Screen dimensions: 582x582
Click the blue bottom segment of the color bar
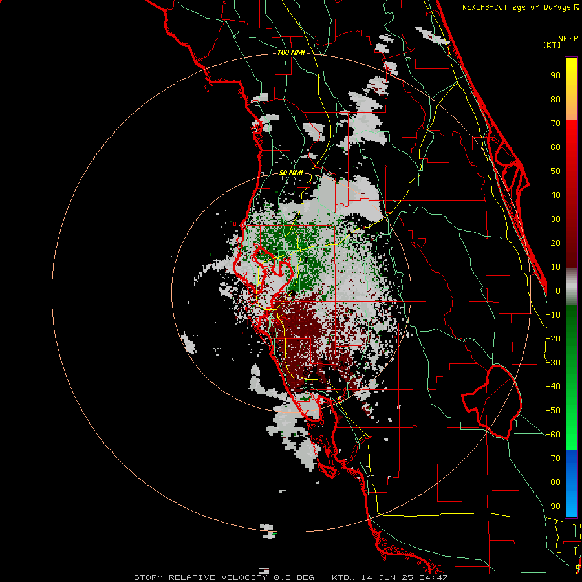pyautogui.click(x=571, y=484)
